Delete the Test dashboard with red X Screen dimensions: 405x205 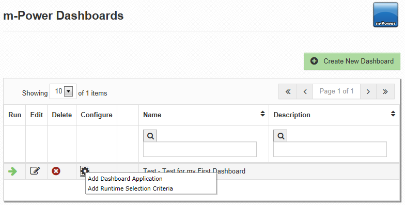pos(56,171)
